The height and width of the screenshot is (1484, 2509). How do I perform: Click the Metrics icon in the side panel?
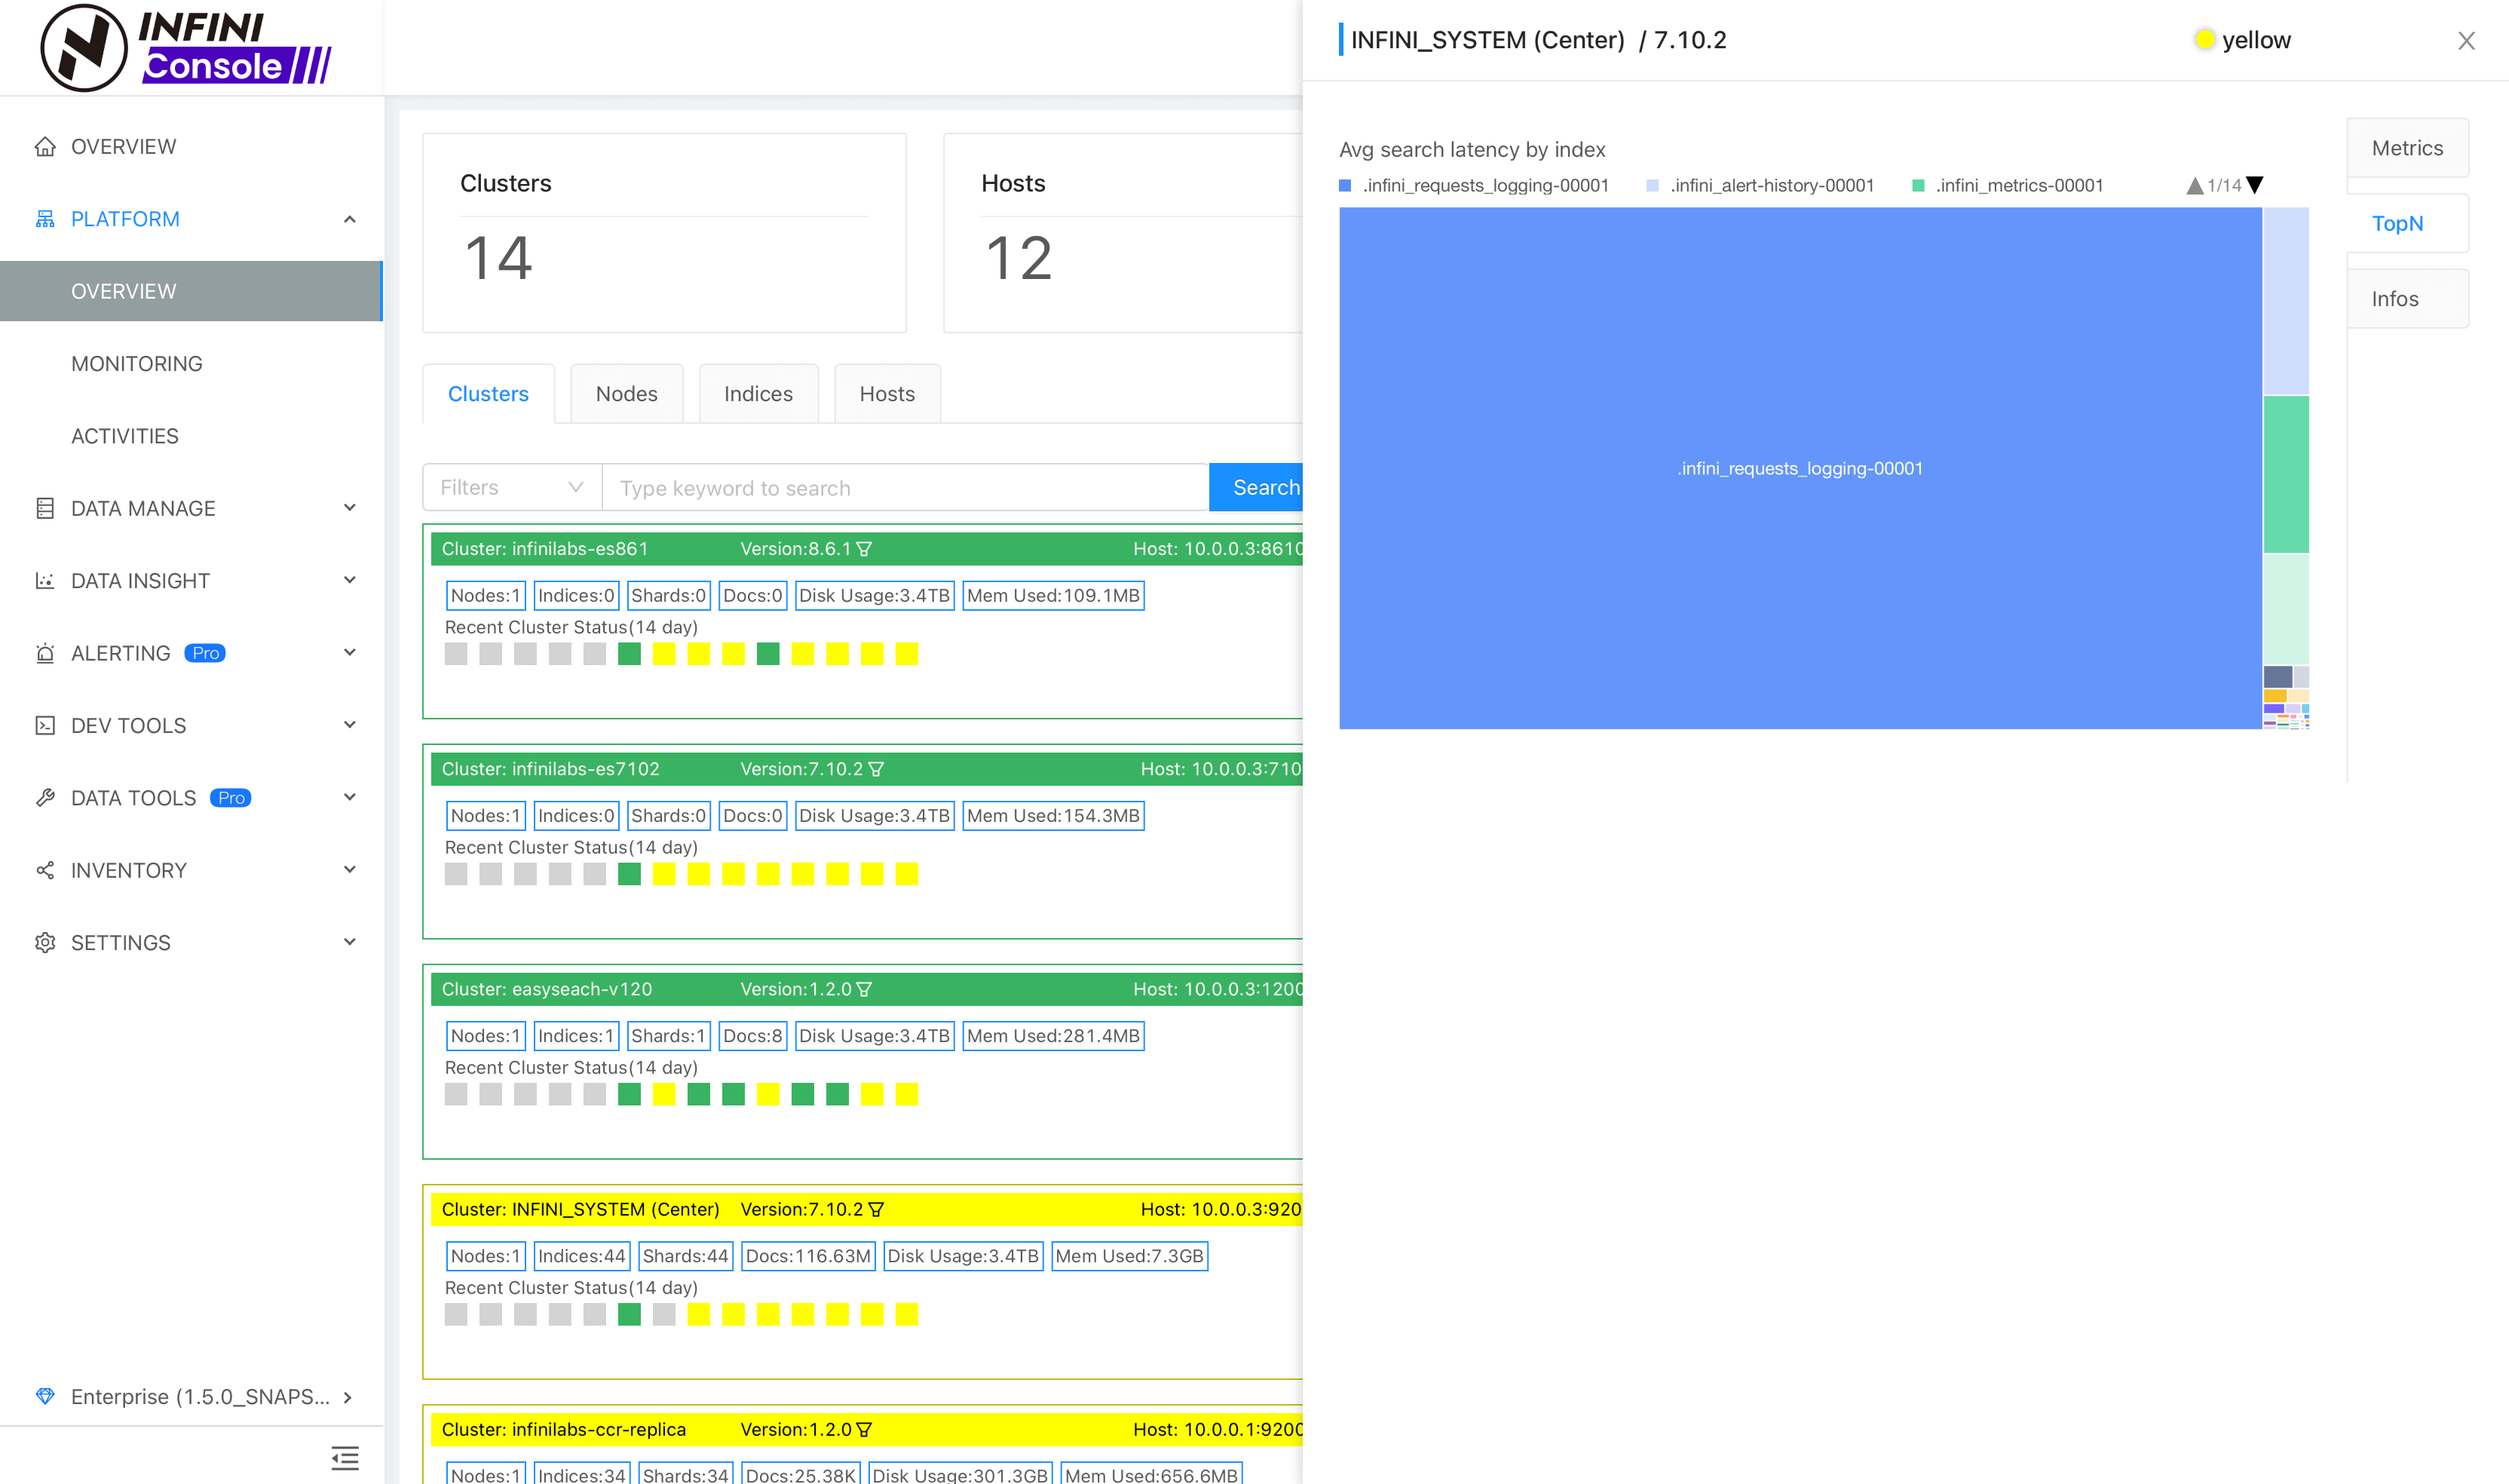pos(2405,149)
